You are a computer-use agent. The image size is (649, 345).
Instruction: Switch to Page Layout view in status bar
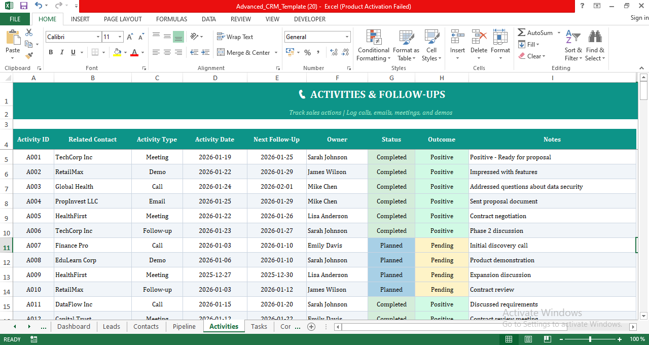(x=528, y=339)
